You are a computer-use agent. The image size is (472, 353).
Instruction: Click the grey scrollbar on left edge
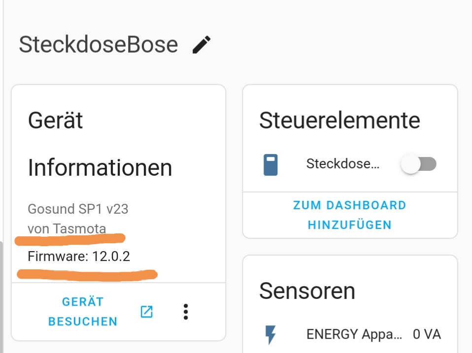click(x=1, y=295)
